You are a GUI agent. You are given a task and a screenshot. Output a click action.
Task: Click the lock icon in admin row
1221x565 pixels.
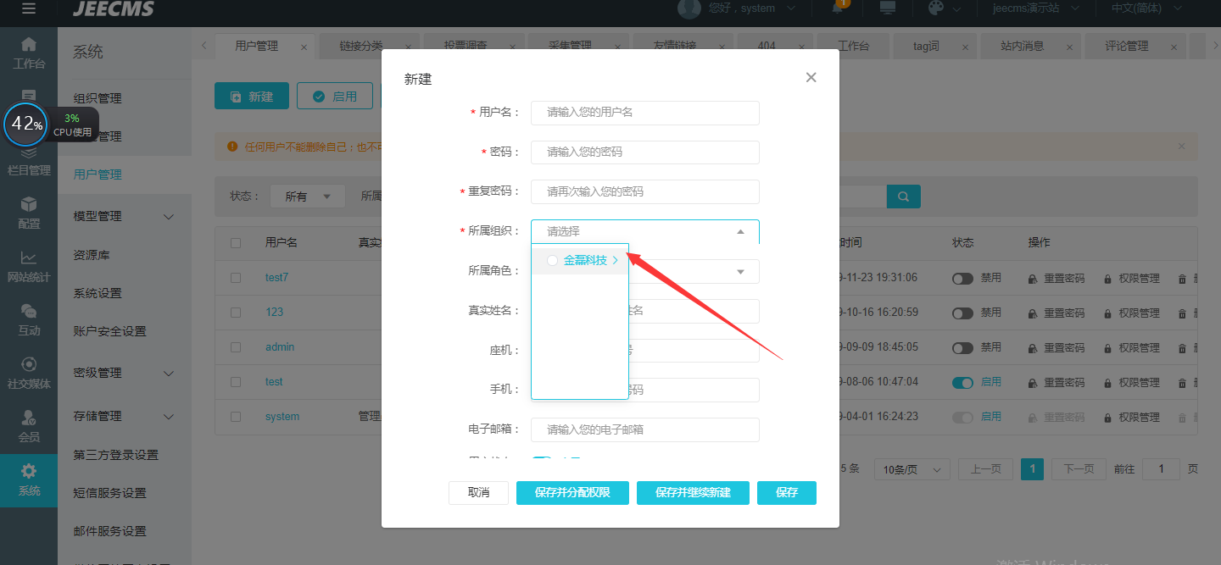pyautogui.click(x=1107, y=347)
